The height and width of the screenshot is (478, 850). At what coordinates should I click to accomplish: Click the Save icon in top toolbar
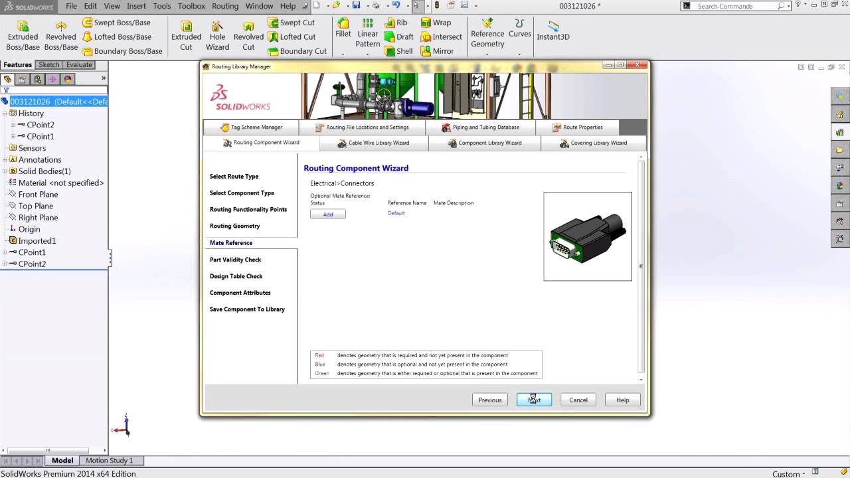coord(356,5)
